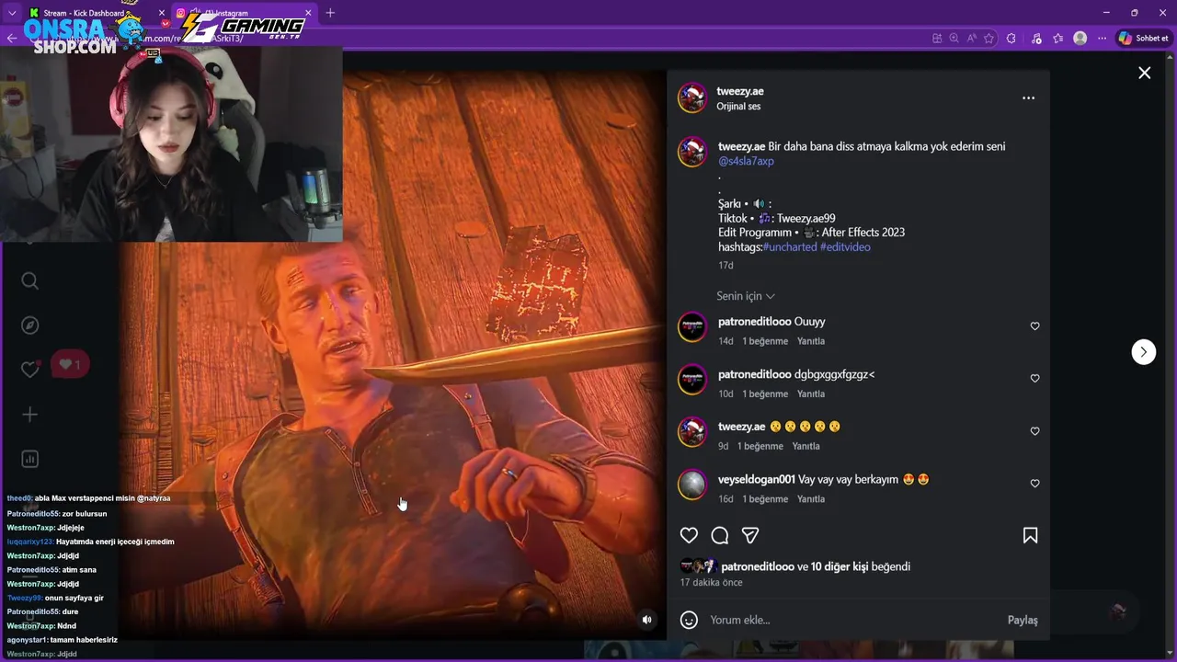The width and height of the screenshot is (1177, 662).
Task: Open browser profile avatar
Action: (1080, 38)
